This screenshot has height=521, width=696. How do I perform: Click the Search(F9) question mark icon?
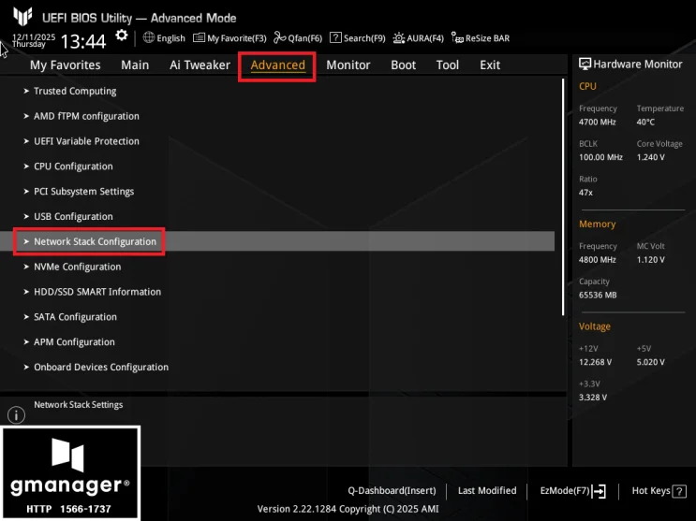(x=335, y=37)
